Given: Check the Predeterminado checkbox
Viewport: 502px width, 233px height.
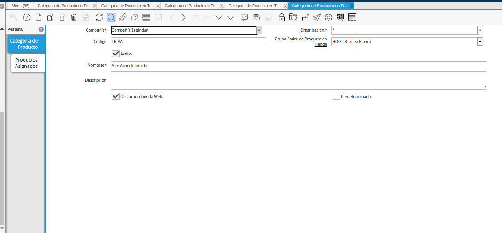Looking at the screenshot, I should click(x=336, y=96).
